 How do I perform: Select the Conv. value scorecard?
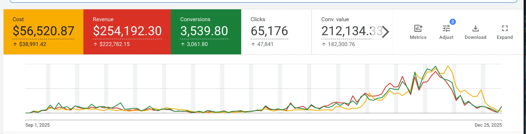[352, 32]
